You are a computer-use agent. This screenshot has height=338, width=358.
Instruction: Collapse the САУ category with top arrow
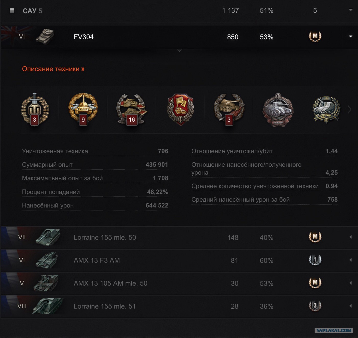pos(351,10)
